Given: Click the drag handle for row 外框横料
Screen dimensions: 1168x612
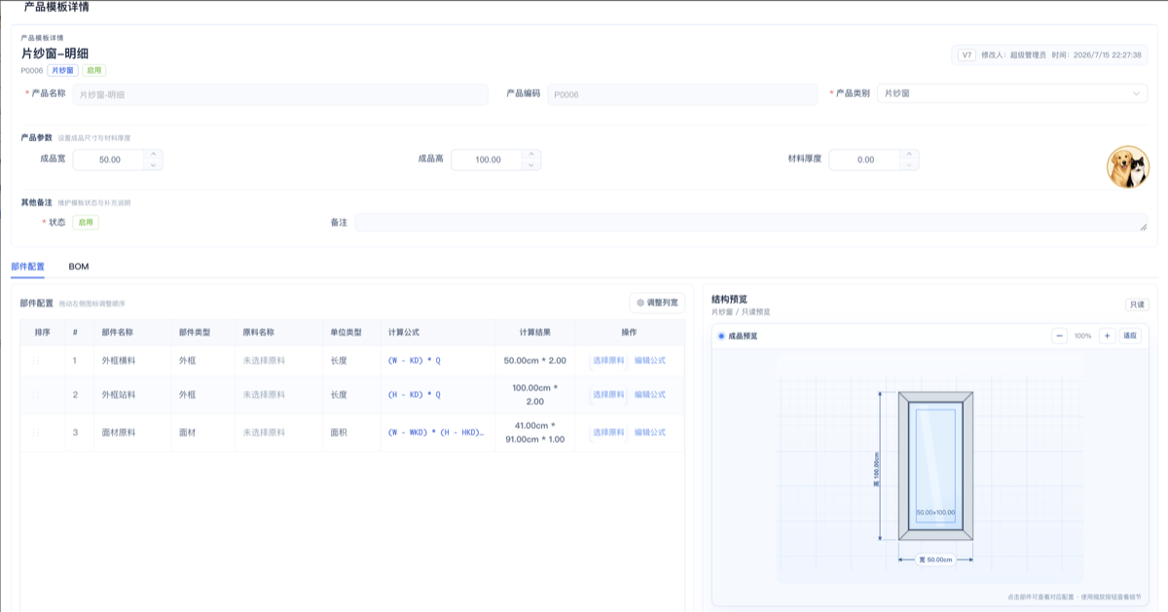Looking at the screenshot, I should tap(36, 360).
